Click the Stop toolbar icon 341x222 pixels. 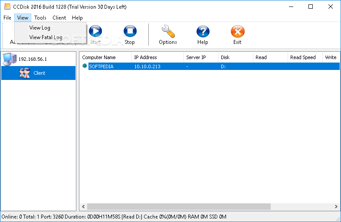130,31
